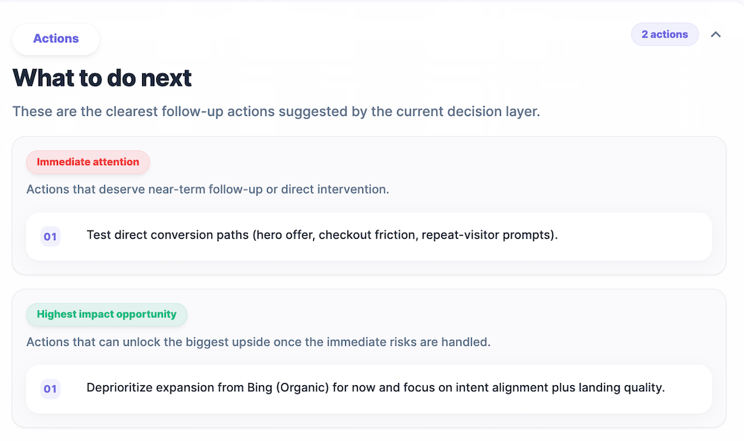Viewport: 744px width, 441px height.
Task: Click the Immediate attention card area
Action: [x=370, y=205]
